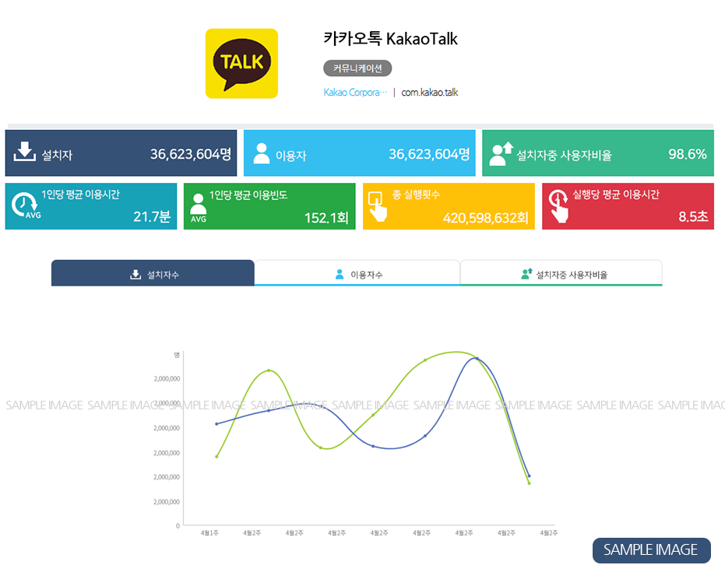Image resolution: width=725 pixels, height=579 pixels.
Task: Click the 1인당 평균 이용시간 label
Action: tap(80, 195)
